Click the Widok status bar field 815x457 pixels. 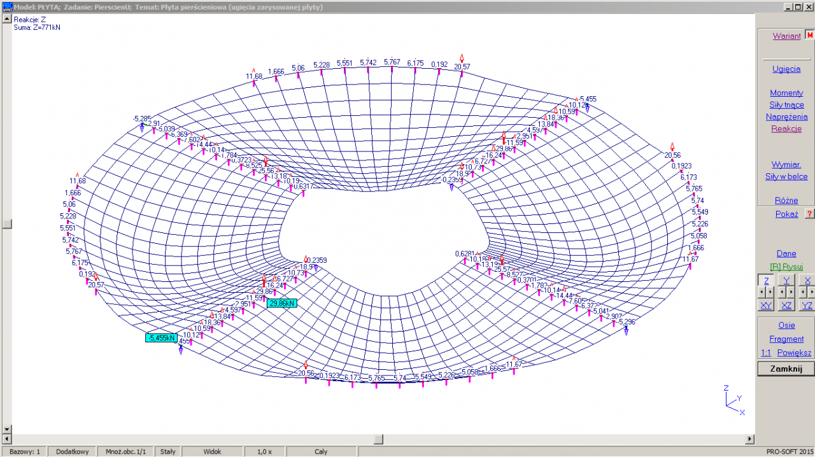coord(212,451)
